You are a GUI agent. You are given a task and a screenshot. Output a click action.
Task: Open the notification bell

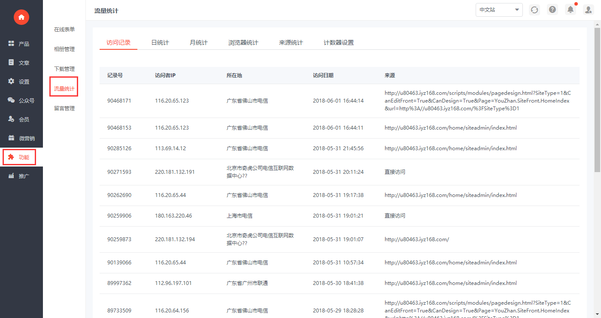(571, 9)
